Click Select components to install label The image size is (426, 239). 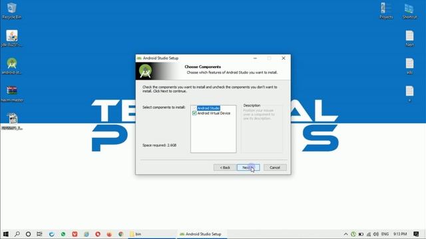[164, 108]
